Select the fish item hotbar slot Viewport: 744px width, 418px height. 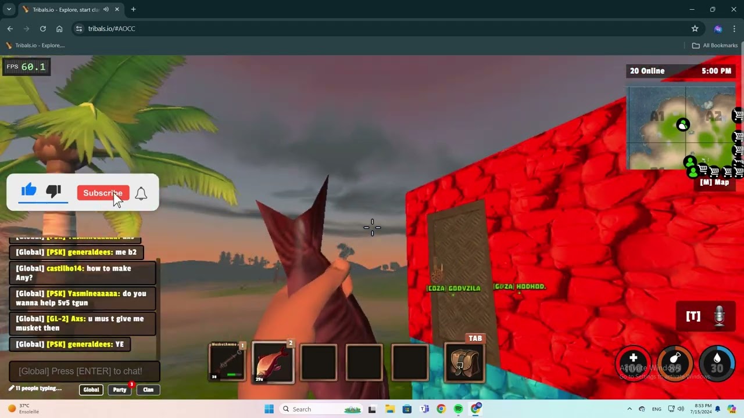click(x=273, y=362)
